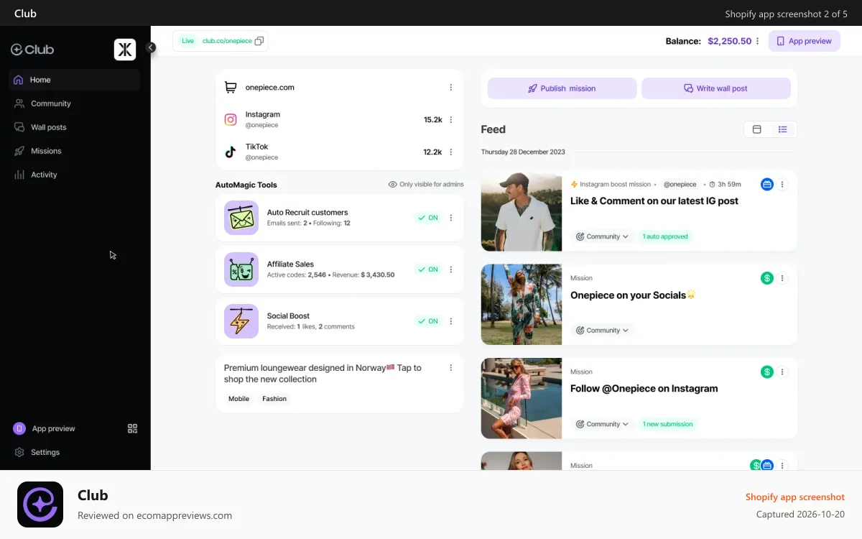Toggle Auto Recruit customers ON switch
This screenshot has width=862, height=539.
click(427, 218)
